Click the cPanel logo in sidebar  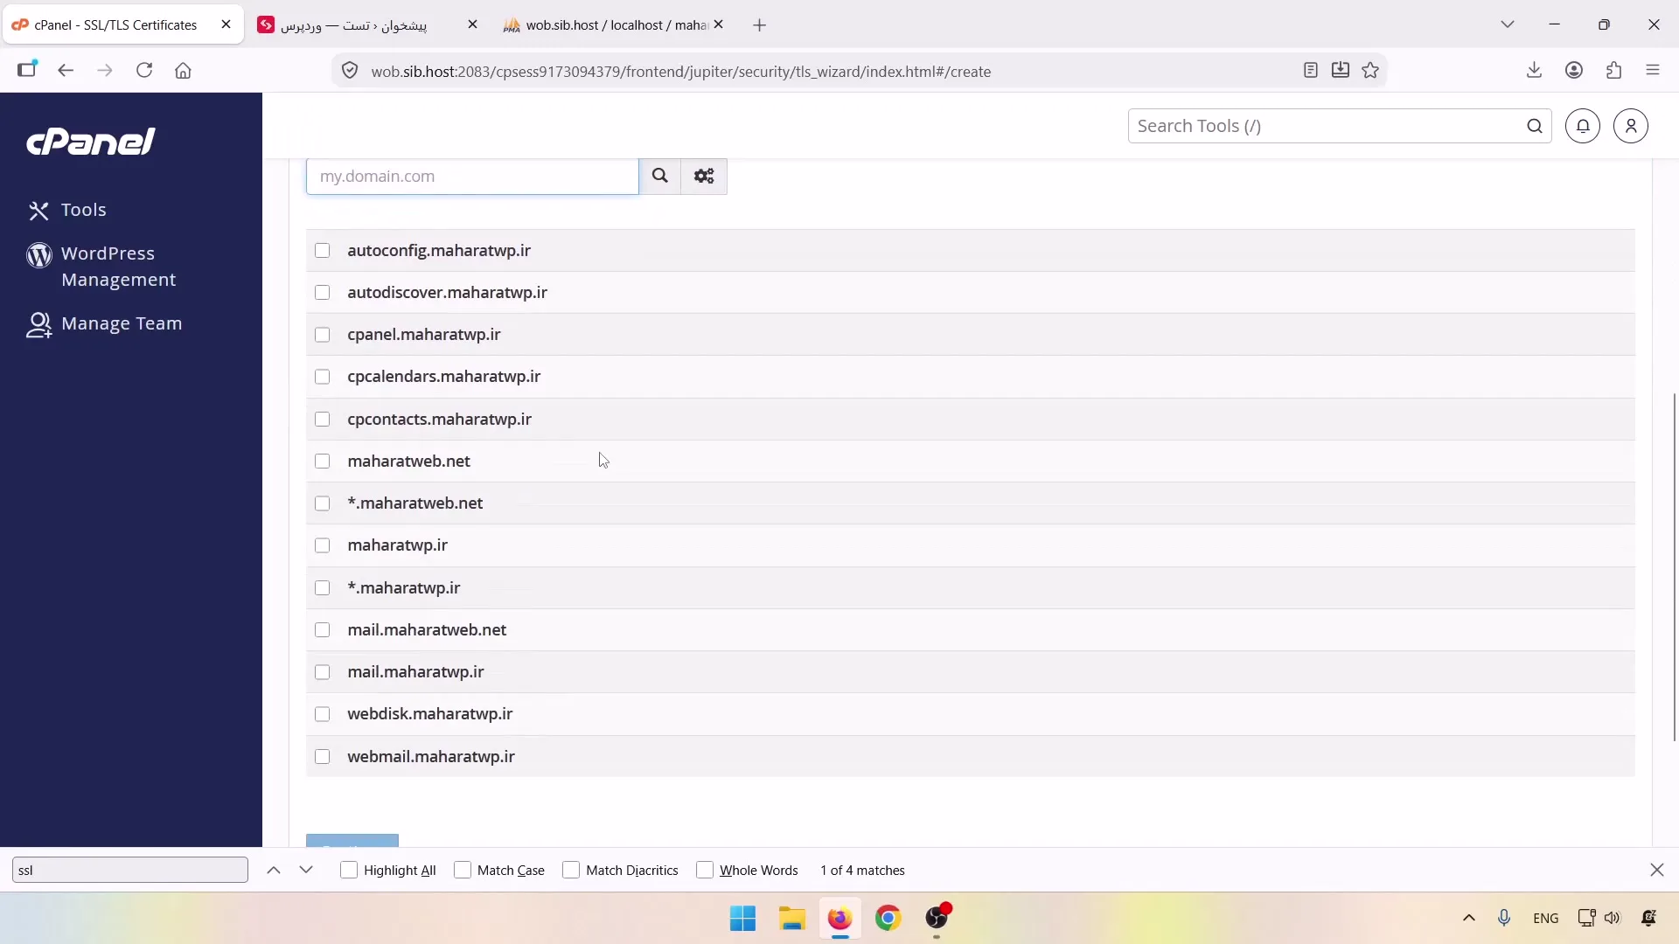point(91,142)
